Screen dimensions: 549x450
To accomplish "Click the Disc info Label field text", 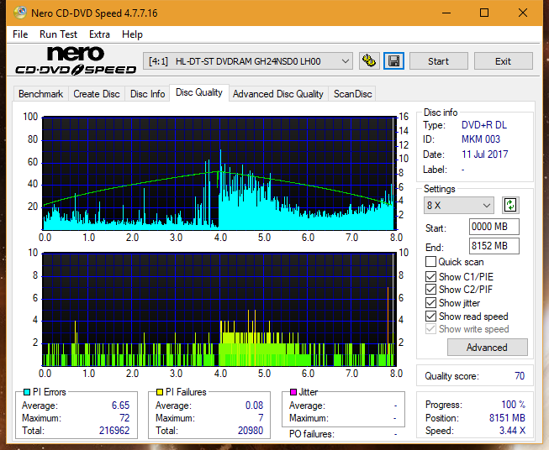I will (436, 170).
